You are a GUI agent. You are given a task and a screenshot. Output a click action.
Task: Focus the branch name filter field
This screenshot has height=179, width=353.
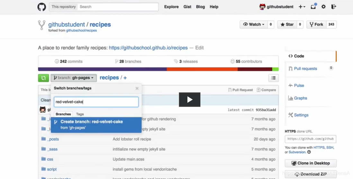96,102
